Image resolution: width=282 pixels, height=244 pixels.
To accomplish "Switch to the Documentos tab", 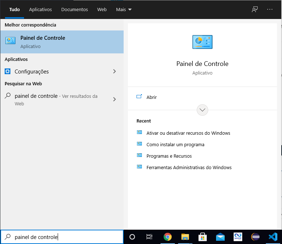I will click(75, 9).
